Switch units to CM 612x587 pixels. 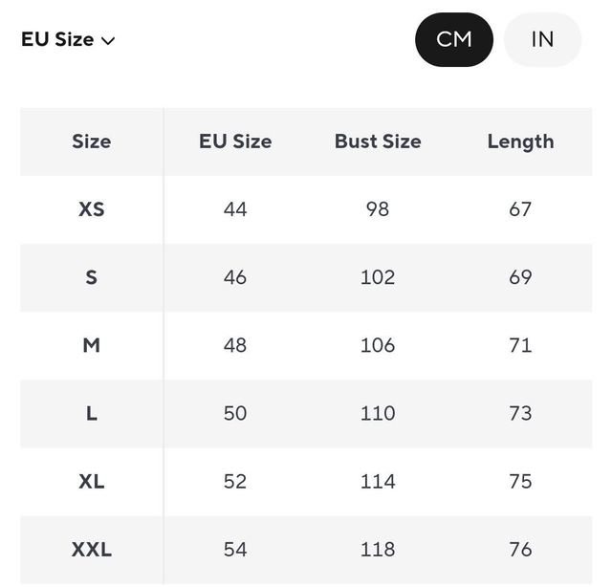click(454, 39)
